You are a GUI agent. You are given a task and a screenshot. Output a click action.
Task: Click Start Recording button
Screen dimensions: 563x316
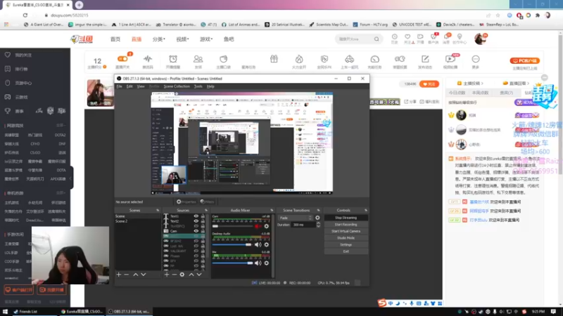coord(346,225)
